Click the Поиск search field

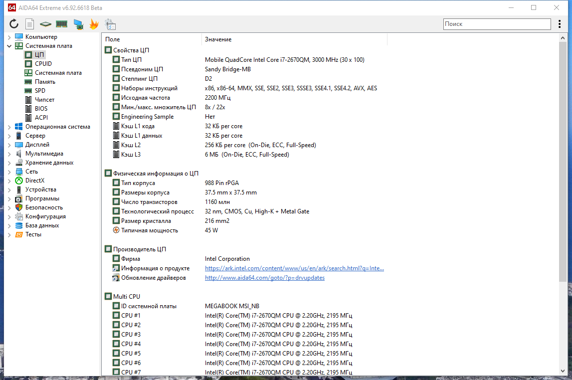(x=497, y=24)
